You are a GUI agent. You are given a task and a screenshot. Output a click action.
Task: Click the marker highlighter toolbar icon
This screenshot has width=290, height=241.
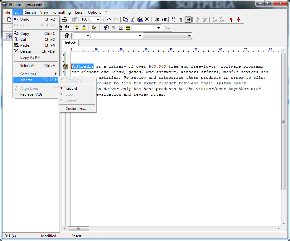94,28
